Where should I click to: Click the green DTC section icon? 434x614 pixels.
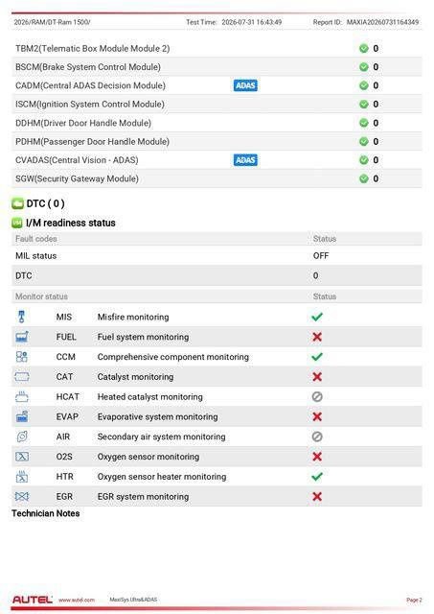[x=17, y=203]
